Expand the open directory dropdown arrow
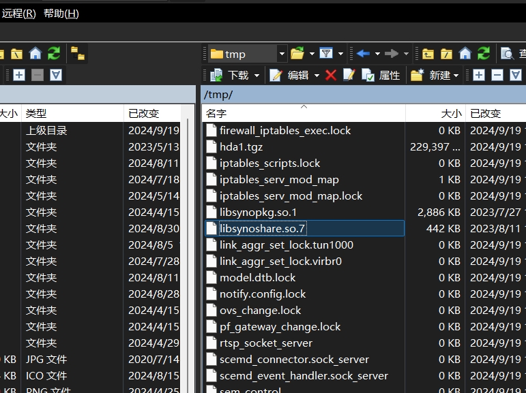 tap(312, 54)
